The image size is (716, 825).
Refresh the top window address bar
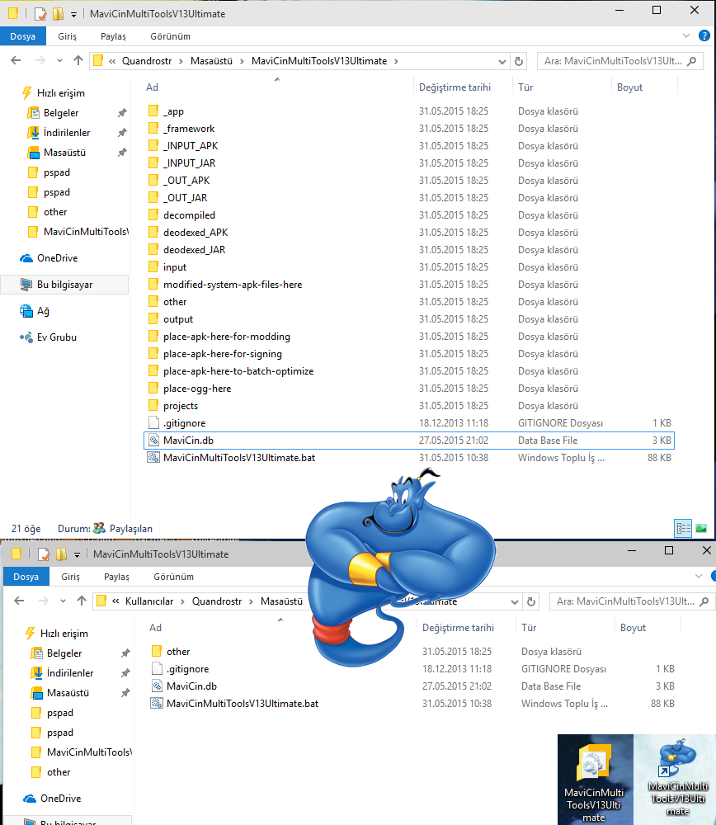[519, 61]
